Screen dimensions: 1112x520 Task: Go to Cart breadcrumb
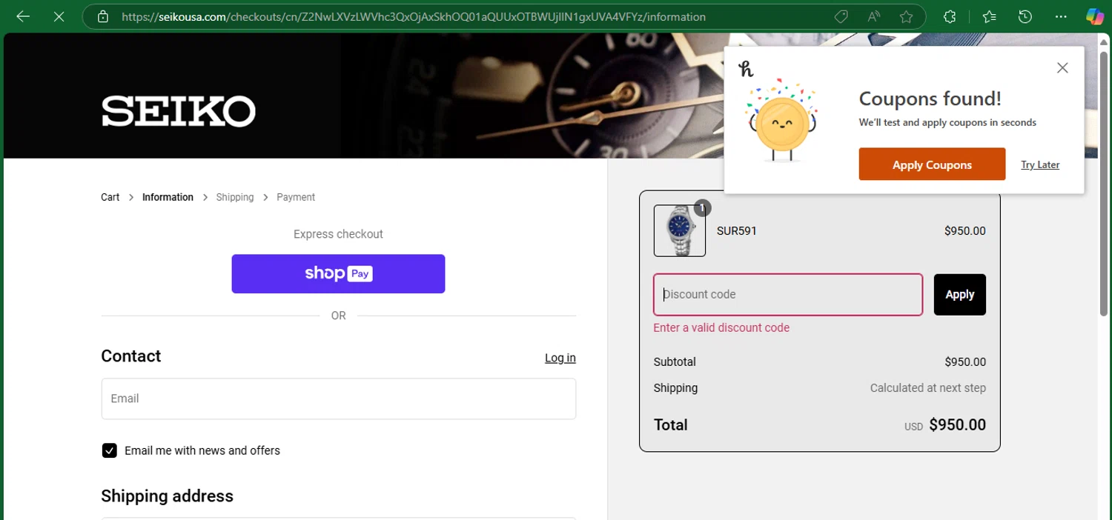(110, 197)
